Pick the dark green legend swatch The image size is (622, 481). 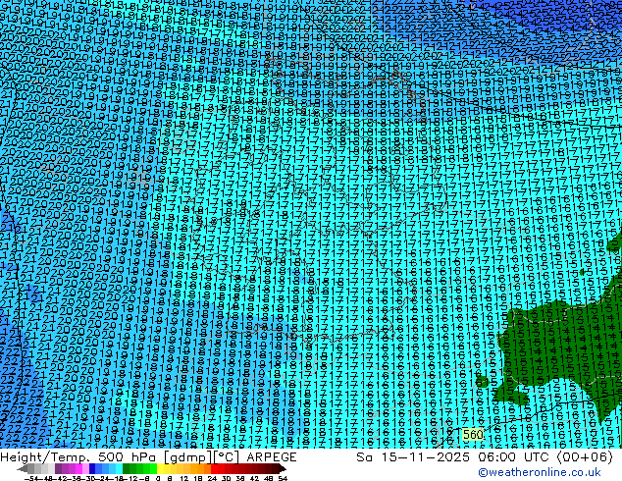[127, 468]
